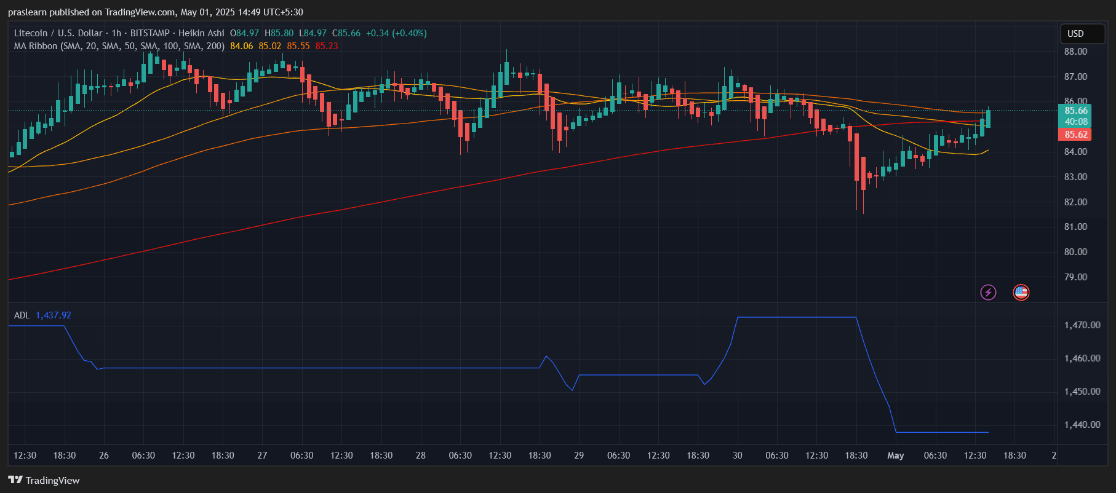Screen dimensions: 1116x493
Task: Select the ADL indicator label
Action: tap(22, 315)
